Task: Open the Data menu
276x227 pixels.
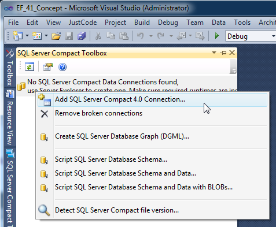Action: point(219,23)
